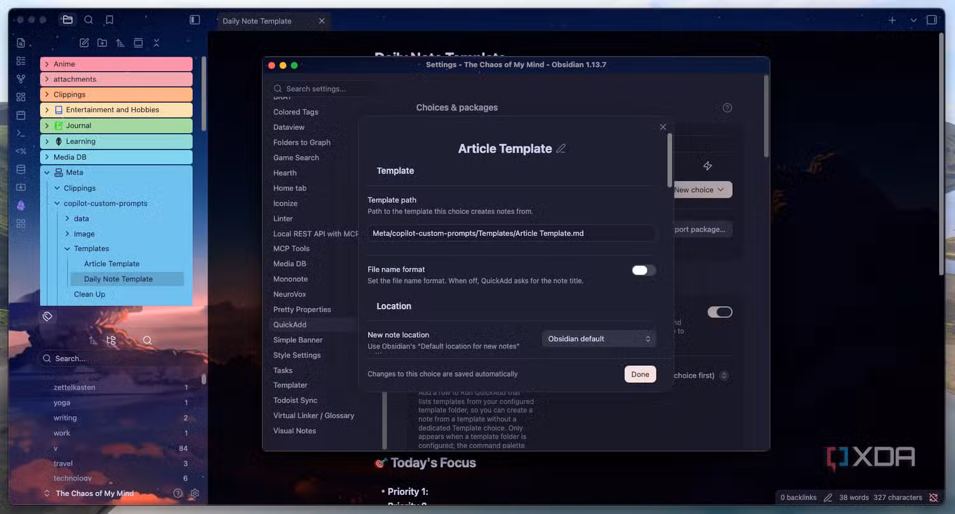955x514 pixels.
Task: Click the purple crystal ribbon icon
Action: pyautogui.click(x=21, y=205)
